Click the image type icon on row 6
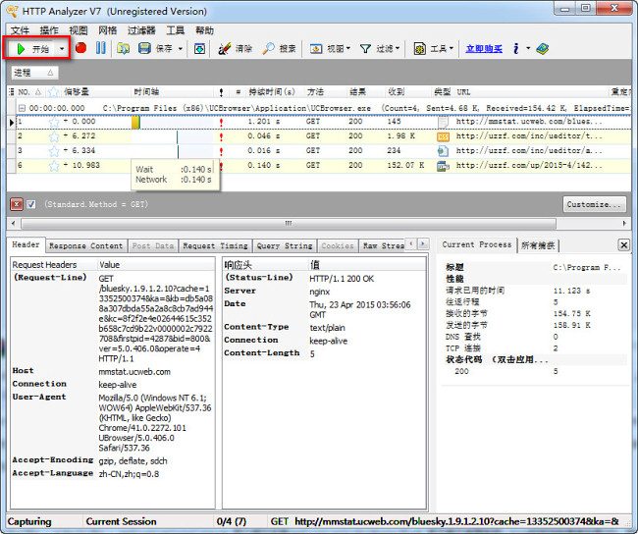Image resolution: width=638 pixels, height=534 pixels. 443,166
